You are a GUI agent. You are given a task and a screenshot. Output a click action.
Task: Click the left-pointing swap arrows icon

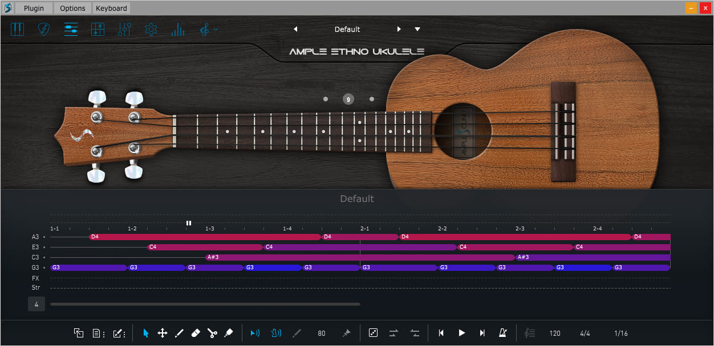click(415, 333)
